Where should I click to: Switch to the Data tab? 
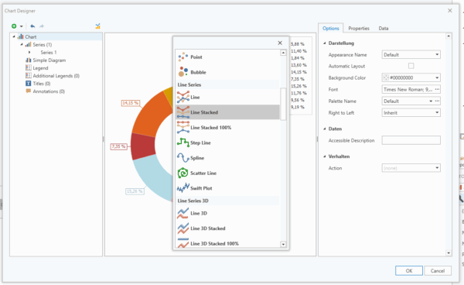coord(384,28)
